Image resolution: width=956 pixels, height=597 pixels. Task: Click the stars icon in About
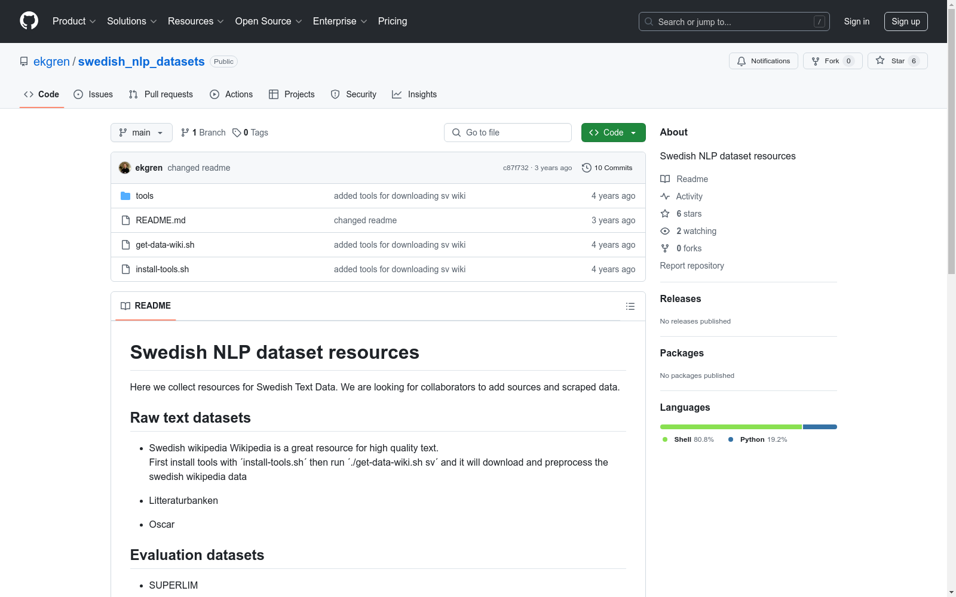click(665, 214)
